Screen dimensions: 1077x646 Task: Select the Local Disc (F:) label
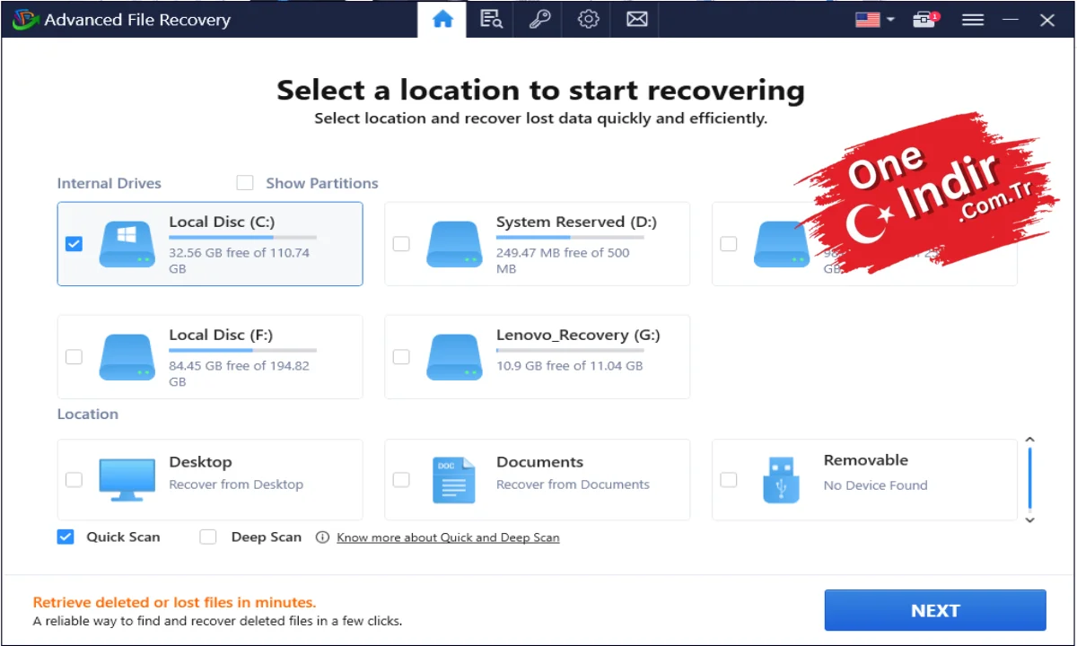(x=221, y=335)
